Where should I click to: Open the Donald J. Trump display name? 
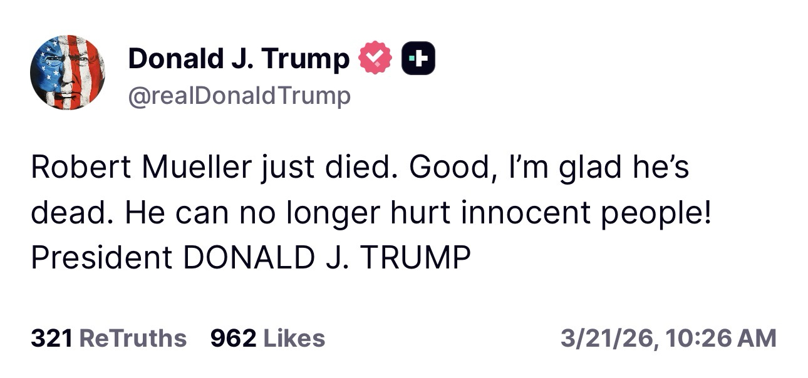point(238,59)
